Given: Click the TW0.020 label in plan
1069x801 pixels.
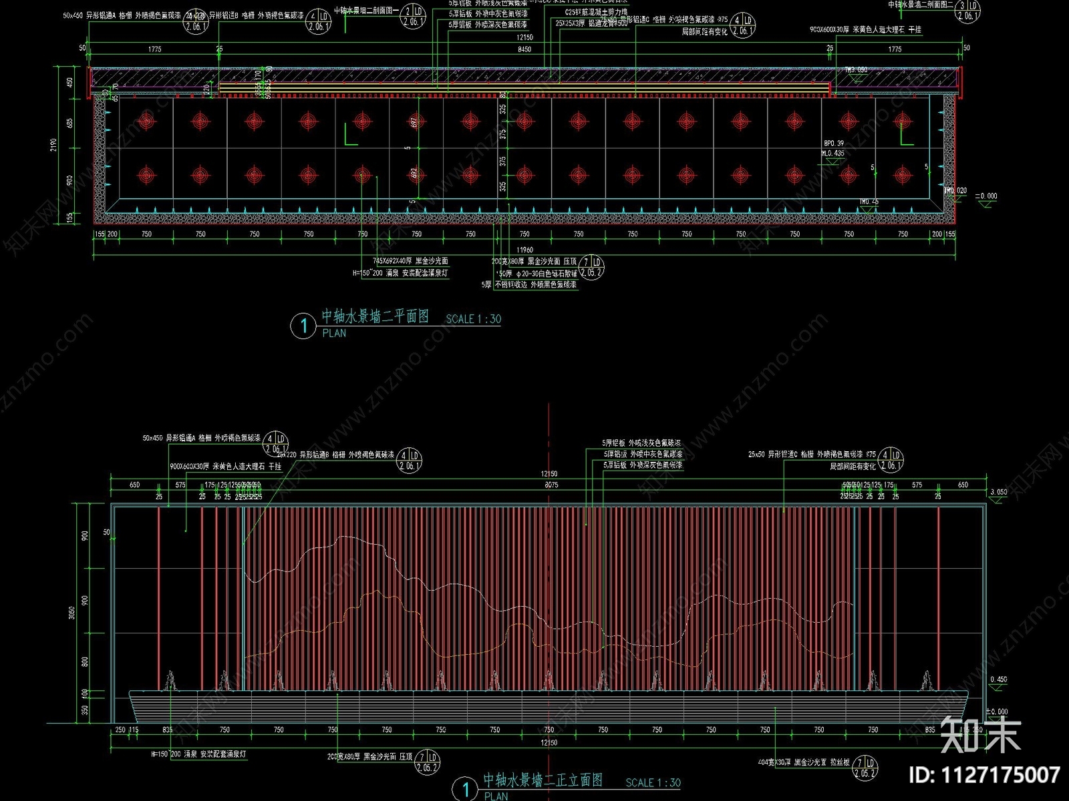Looking at the screenshot, I should tap(955, 190).
